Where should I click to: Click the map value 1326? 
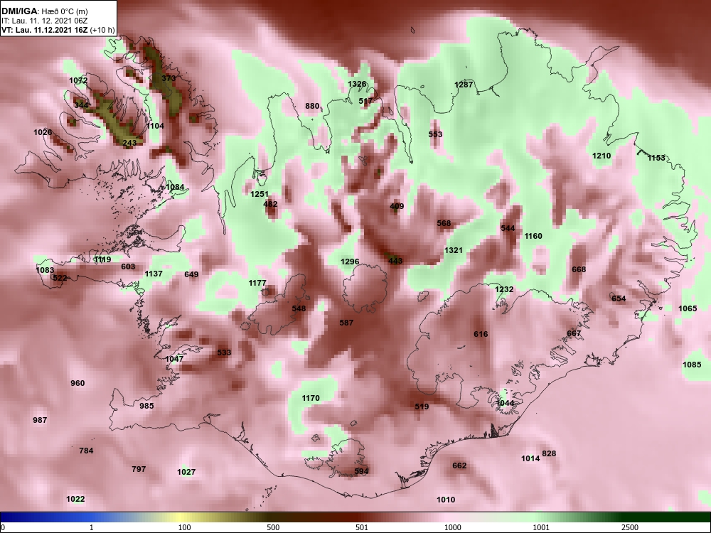click(x=357, y=84)
